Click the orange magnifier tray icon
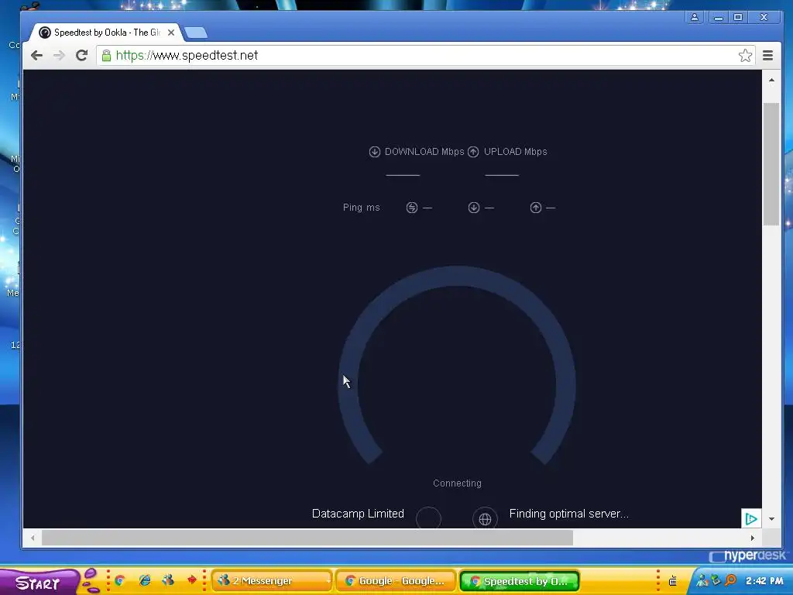 point(730,580)
